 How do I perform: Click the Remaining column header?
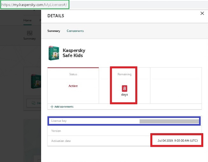point(125,74)
